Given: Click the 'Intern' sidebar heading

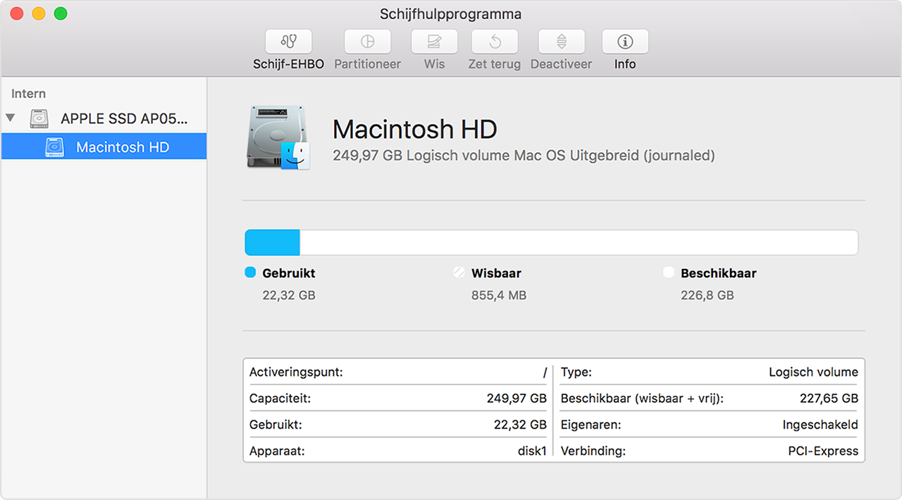Looking at the screenshot, I should point(28,94).
